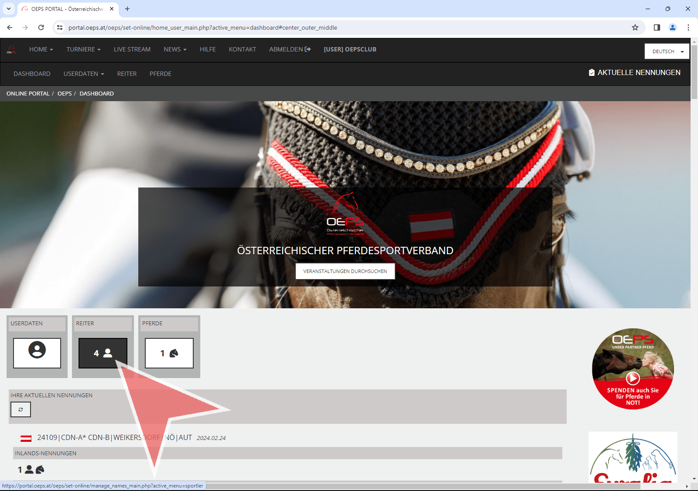
Task: Bookmark this page with the star icon
Action: (635, 27)
